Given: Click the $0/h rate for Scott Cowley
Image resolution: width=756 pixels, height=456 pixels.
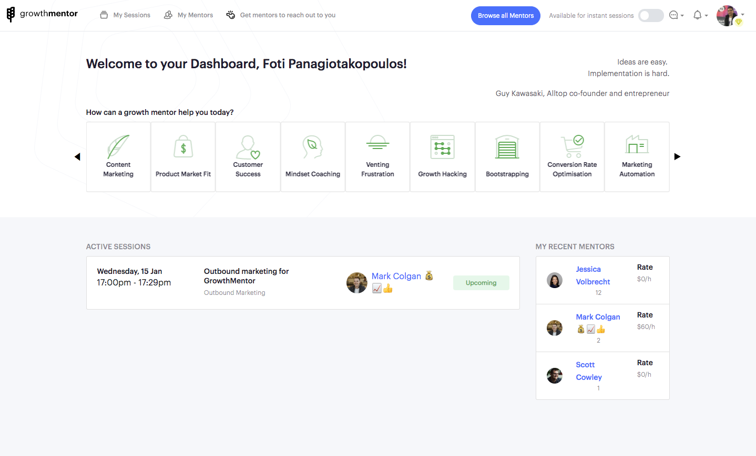Looking at the screenshot, I should coord(644,374).
